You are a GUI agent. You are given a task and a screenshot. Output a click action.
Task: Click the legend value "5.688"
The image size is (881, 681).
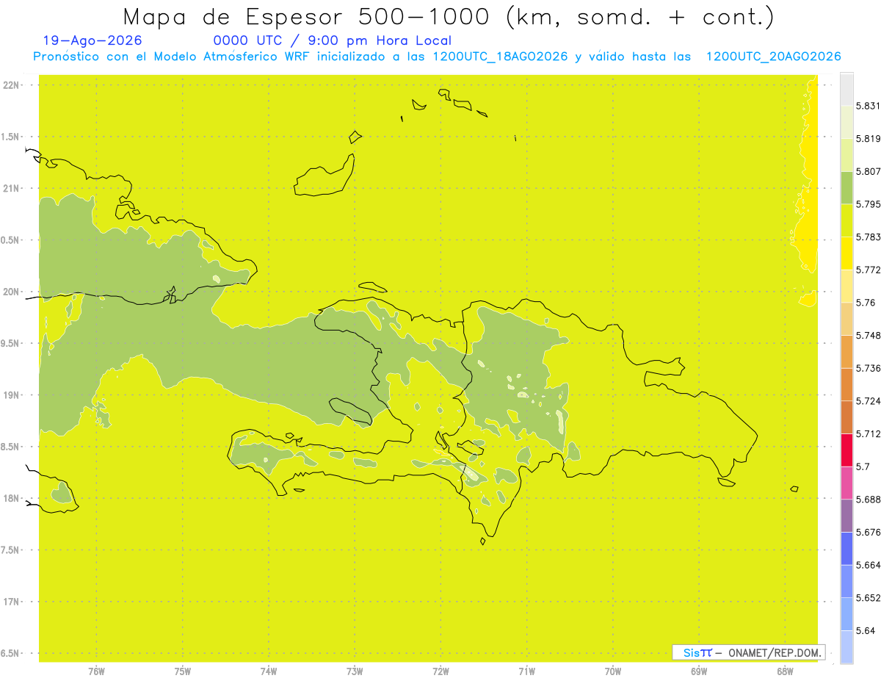(x=868, y=500)
